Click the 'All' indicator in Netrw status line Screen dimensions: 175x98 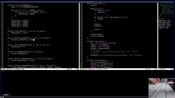172,69
